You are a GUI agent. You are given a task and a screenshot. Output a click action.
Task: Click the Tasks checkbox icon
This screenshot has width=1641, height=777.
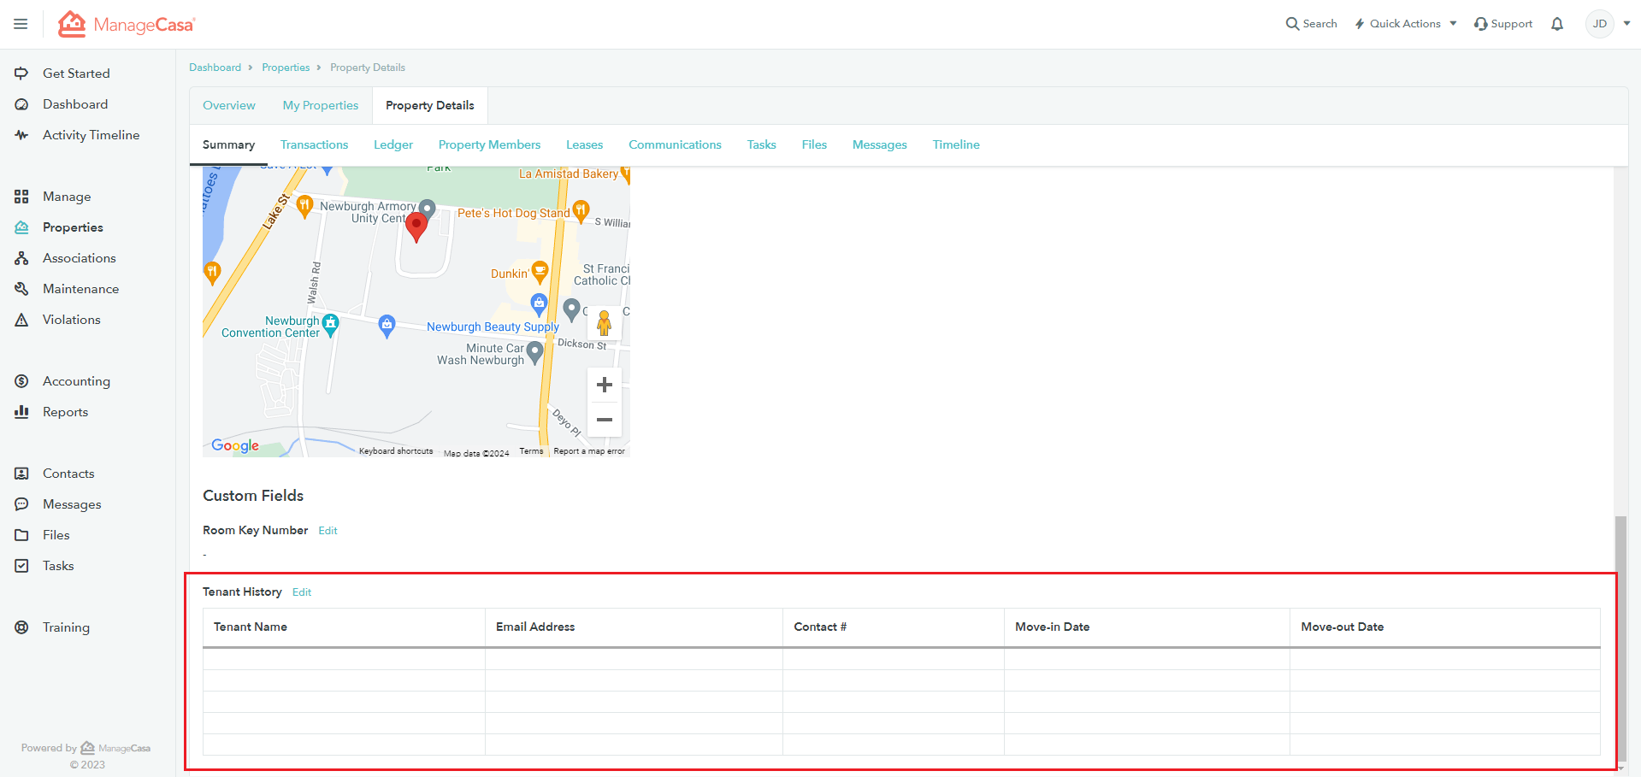(21, 566)
